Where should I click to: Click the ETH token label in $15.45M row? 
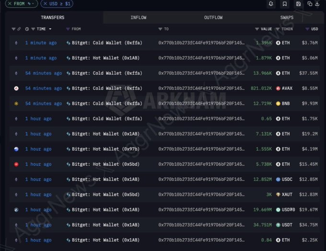click(x=286, y=164)
